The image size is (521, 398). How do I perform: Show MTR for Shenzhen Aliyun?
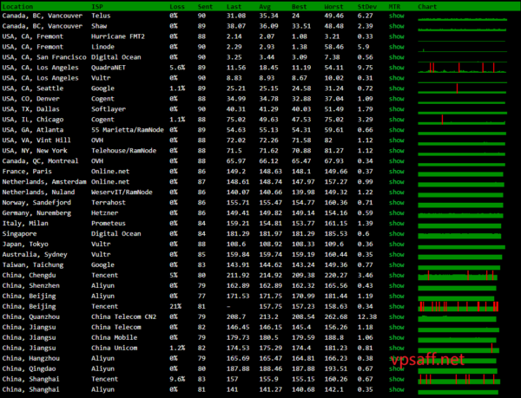pyautogui.click(x=397, y=285)
